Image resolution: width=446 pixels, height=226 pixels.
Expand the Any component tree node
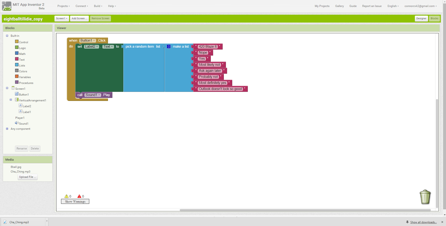click(x=7, y=129)
